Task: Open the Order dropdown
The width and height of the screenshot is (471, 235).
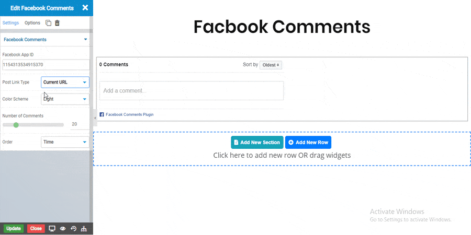Action: coord(65,142)
